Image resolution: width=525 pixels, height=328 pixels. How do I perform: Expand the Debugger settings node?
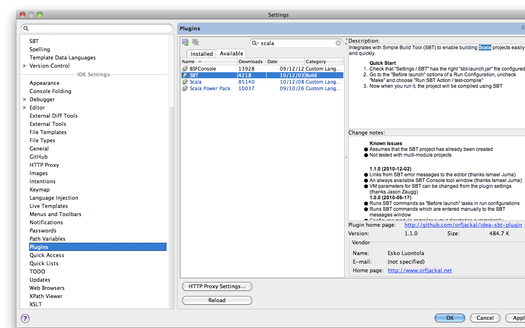coord(25,99)
